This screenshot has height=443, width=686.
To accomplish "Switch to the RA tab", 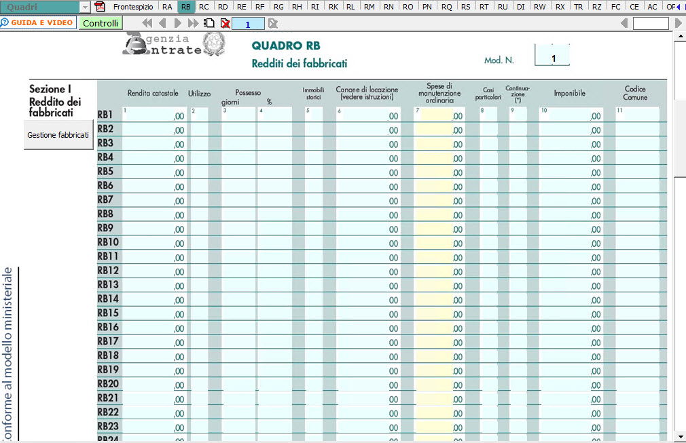I will [x=167, y=7].
